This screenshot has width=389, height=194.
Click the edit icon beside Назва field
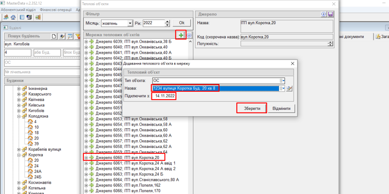[289, 88]
